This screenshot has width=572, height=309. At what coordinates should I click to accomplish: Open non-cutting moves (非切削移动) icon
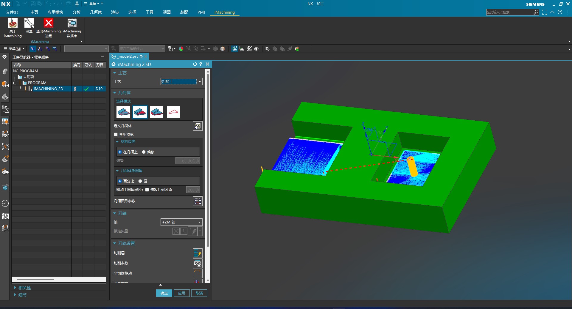pos(198,273)
